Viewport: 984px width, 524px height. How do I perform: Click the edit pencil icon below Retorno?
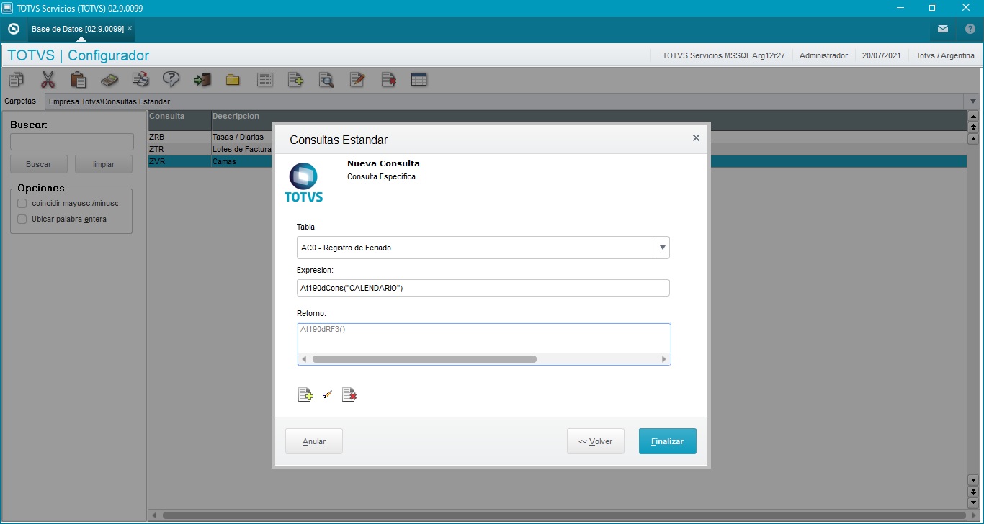[x=328, y=394]
